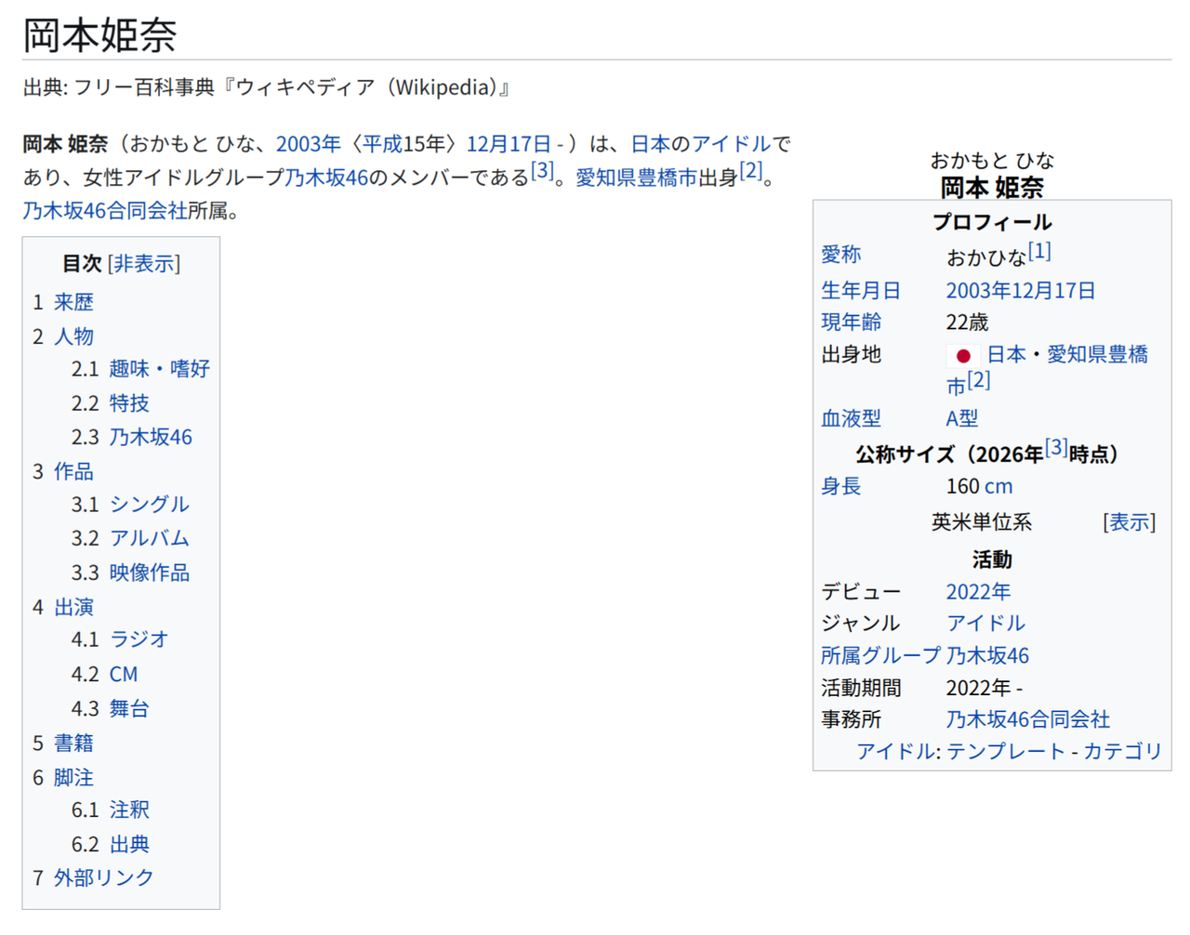Image resolution: width=1190 pixels, height=935 pixels.
Task: Select contents entry 2.3 乃木坂46
Action: pyautogui.click(x=151, y=437)
